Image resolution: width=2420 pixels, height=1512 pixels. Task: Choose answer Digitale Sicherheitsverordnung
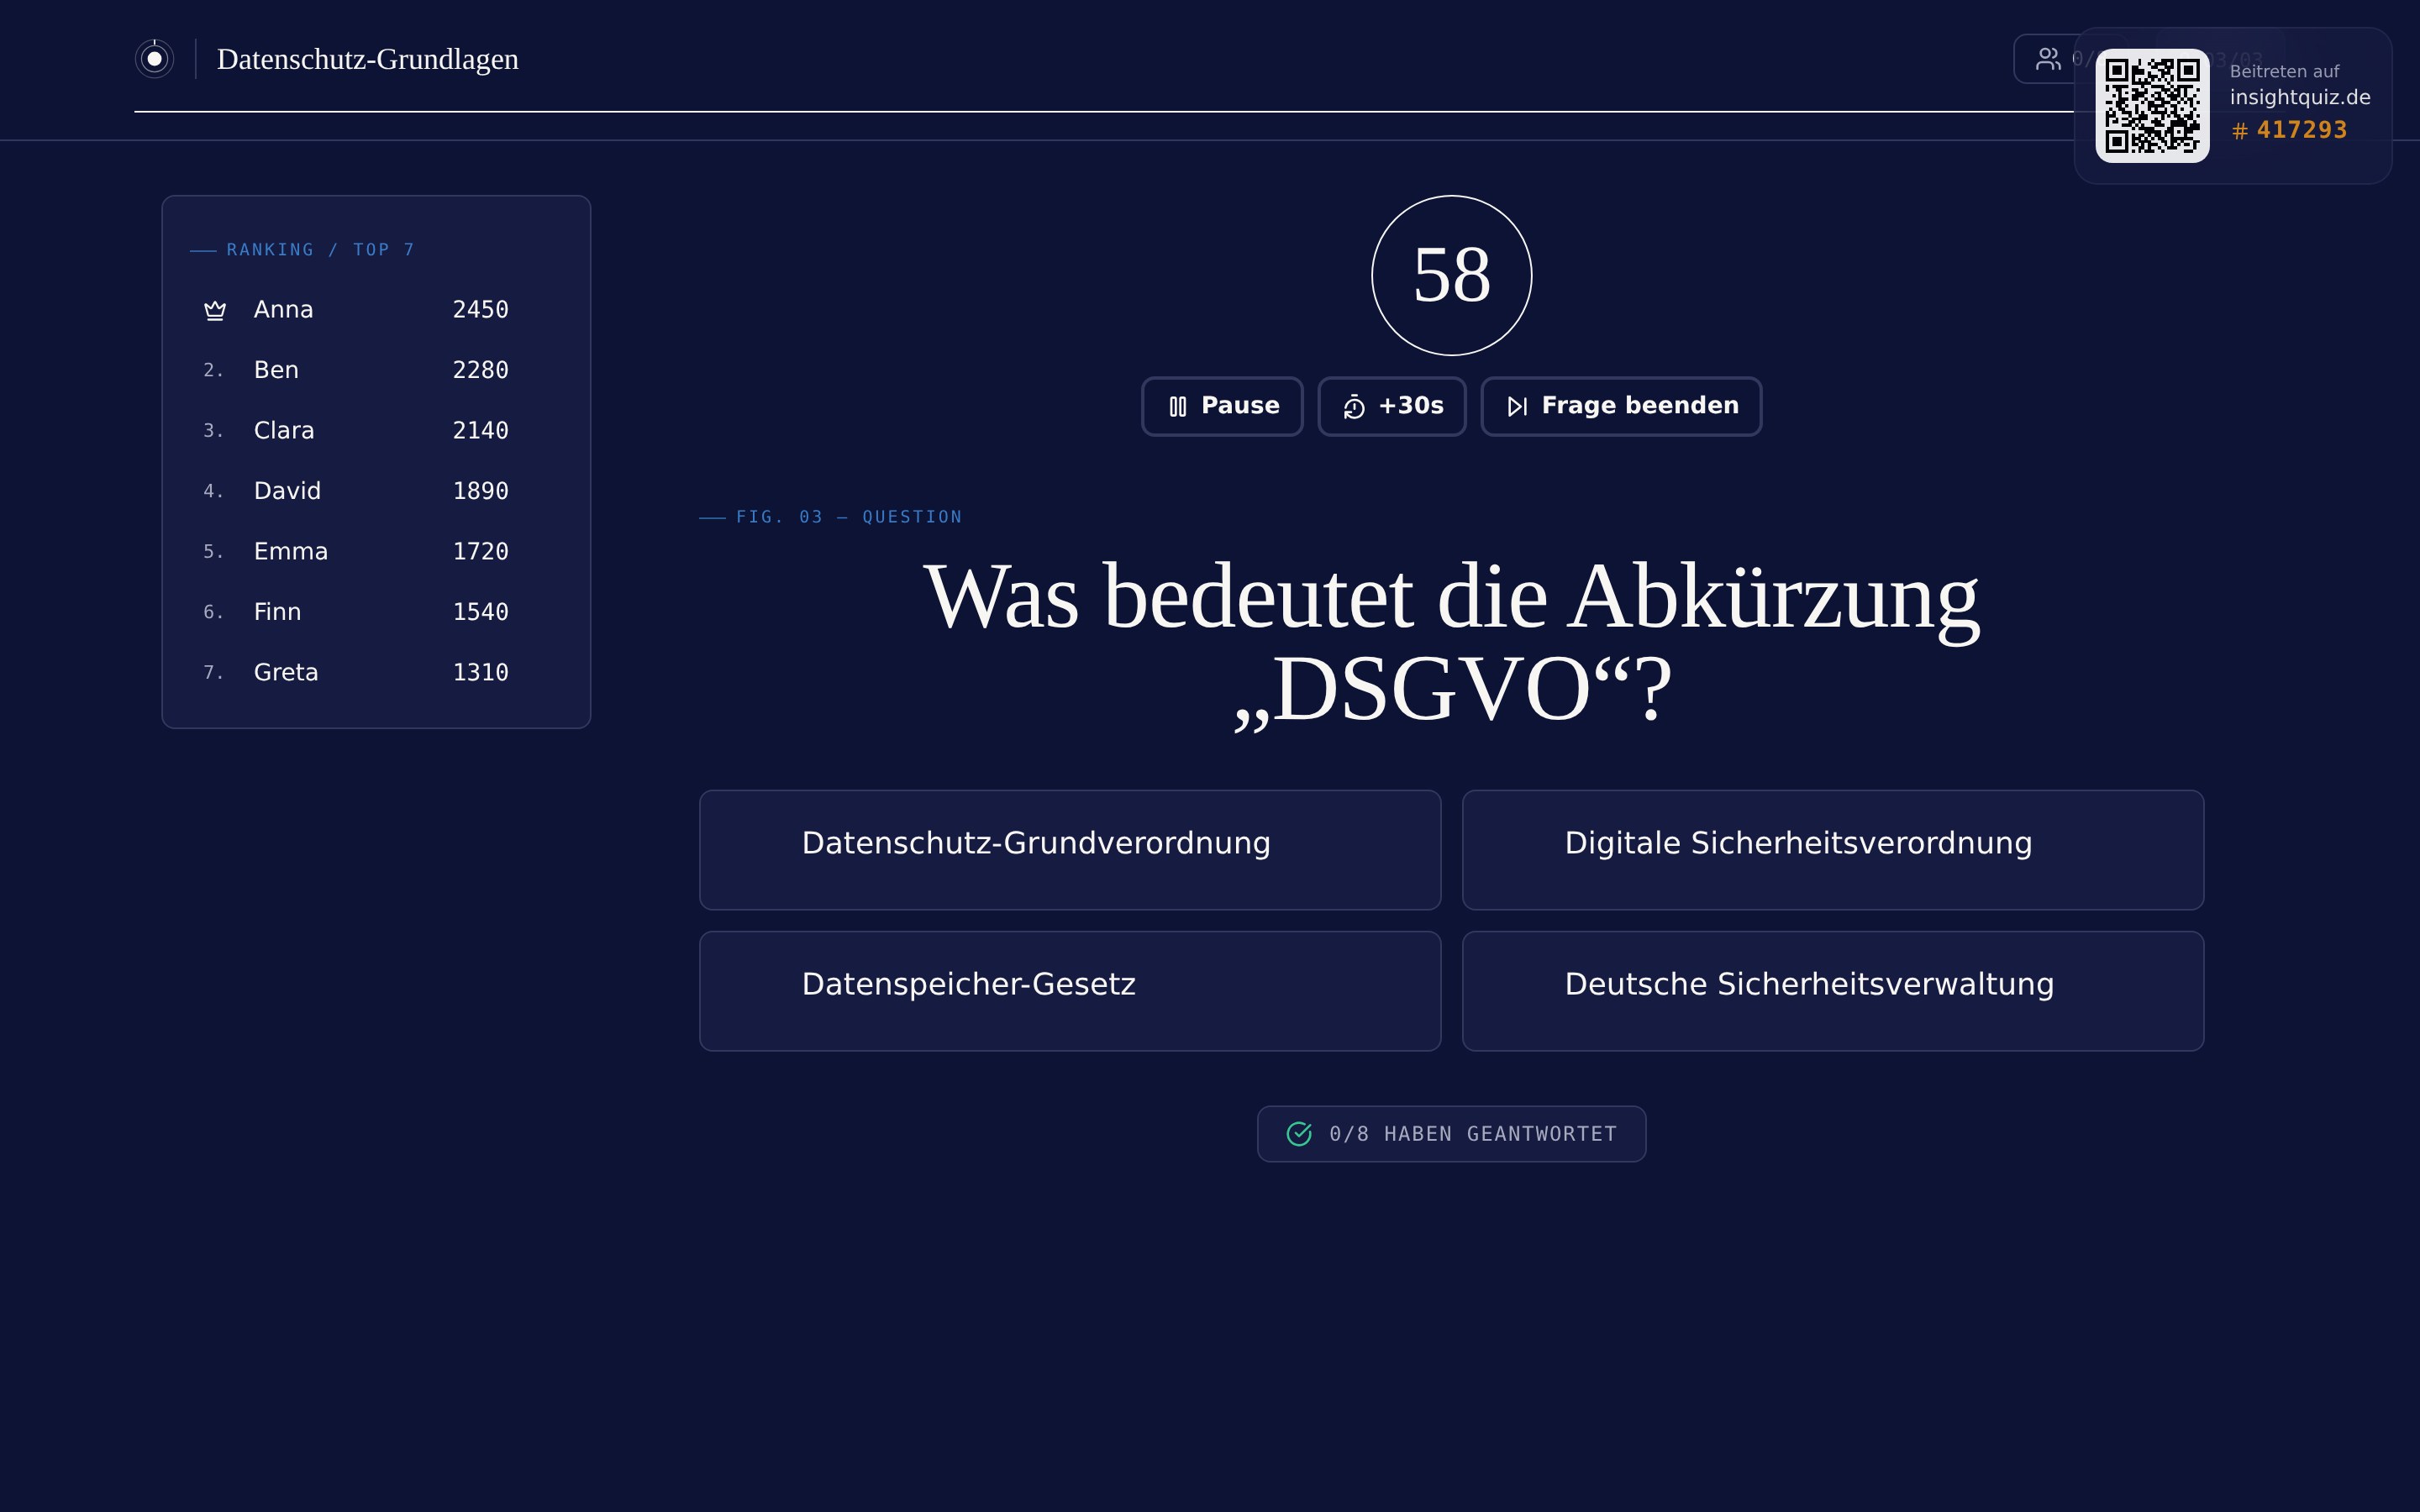pos(1832,850)
